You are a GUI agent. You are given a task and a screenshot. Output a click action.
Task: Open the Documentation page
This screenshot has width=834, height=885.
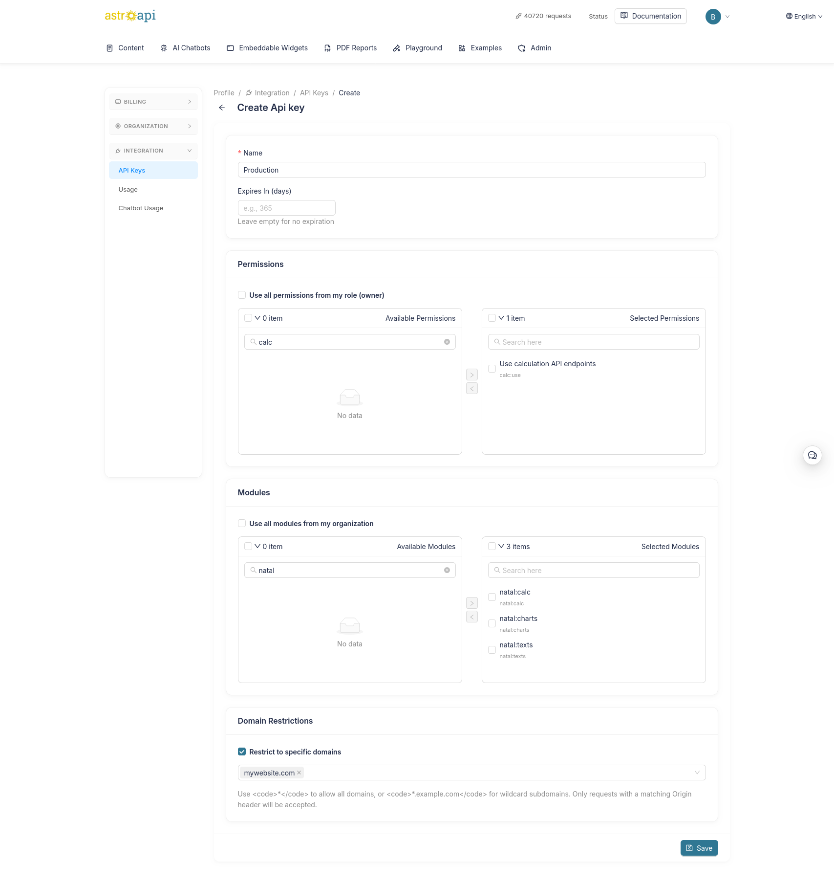[x=651, y=16]
